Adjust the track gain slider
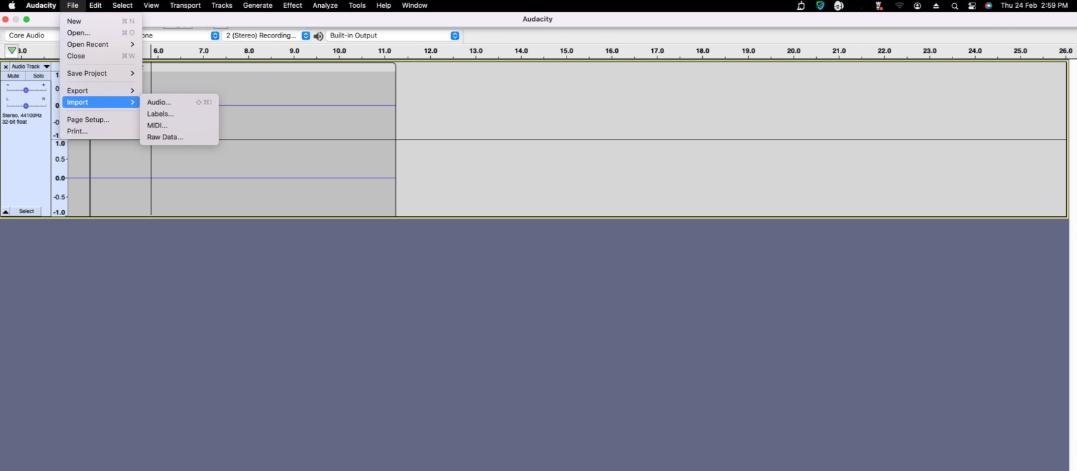Image resolution: width=1077 pixels, height=471 pixels. click(26, 89)
